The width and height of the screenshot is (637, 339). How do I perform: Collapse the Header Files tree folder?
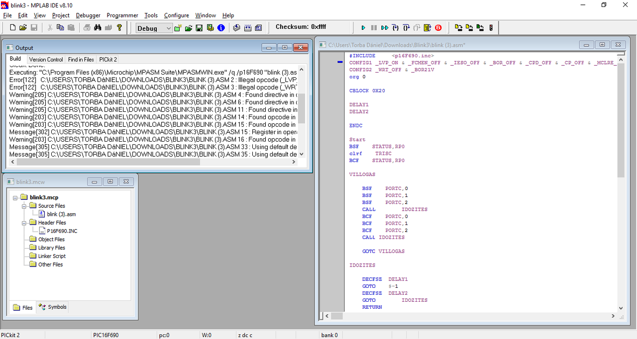[23, 223]
